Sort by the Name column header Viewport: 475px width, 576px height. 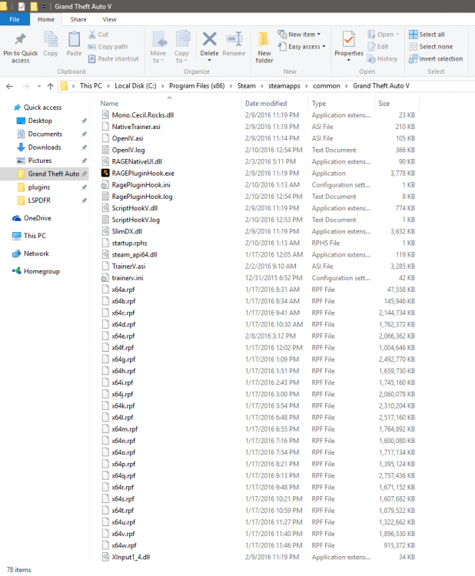tap(109, 104)
